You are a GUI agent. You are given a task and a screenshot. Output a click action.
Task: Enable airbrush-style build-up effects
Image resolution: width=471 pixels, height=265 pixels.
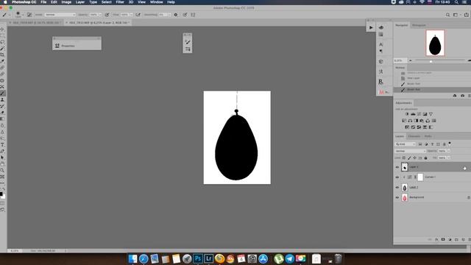point(138,15)
